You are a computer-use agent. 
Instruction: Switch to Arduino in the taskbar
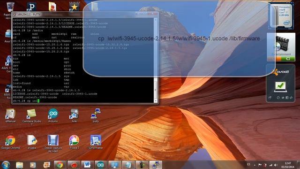coord(101,165)
